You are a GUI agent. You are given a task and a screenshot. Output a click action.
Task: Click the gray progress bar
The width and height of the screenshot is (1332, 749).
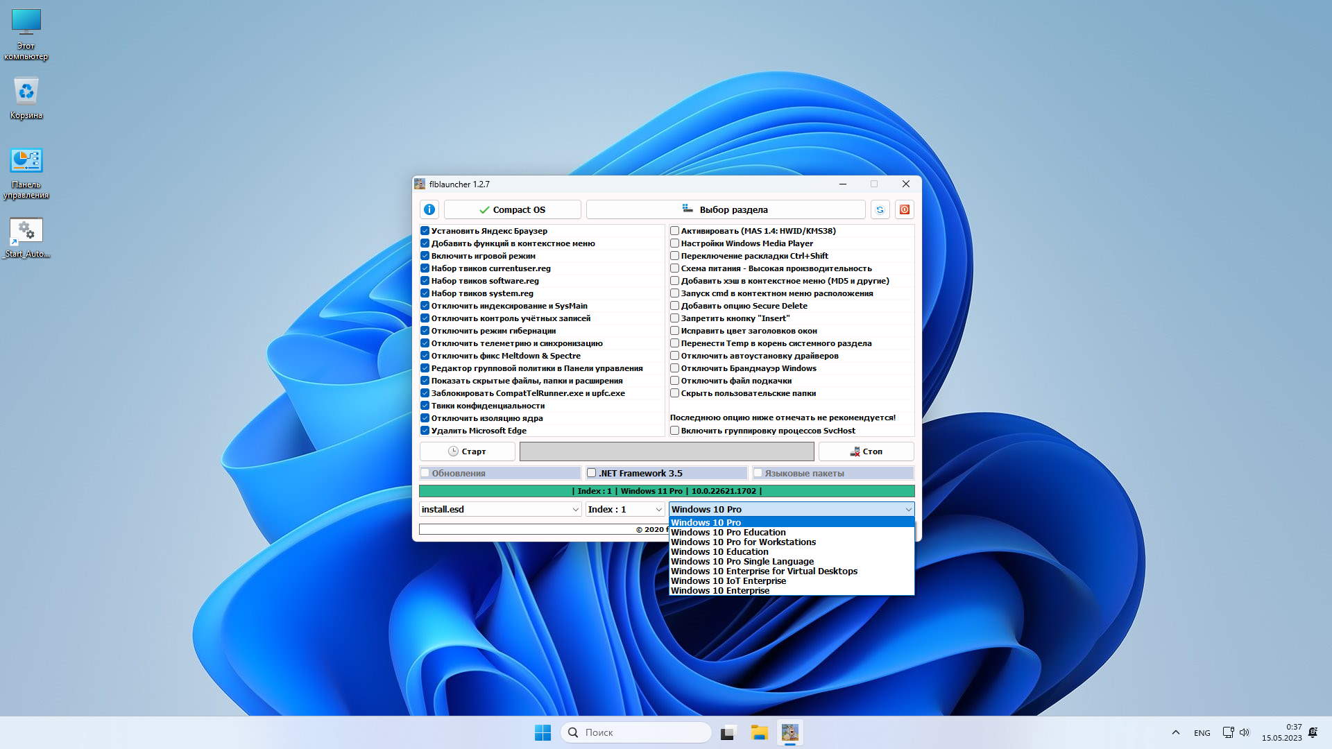(666, 451)
